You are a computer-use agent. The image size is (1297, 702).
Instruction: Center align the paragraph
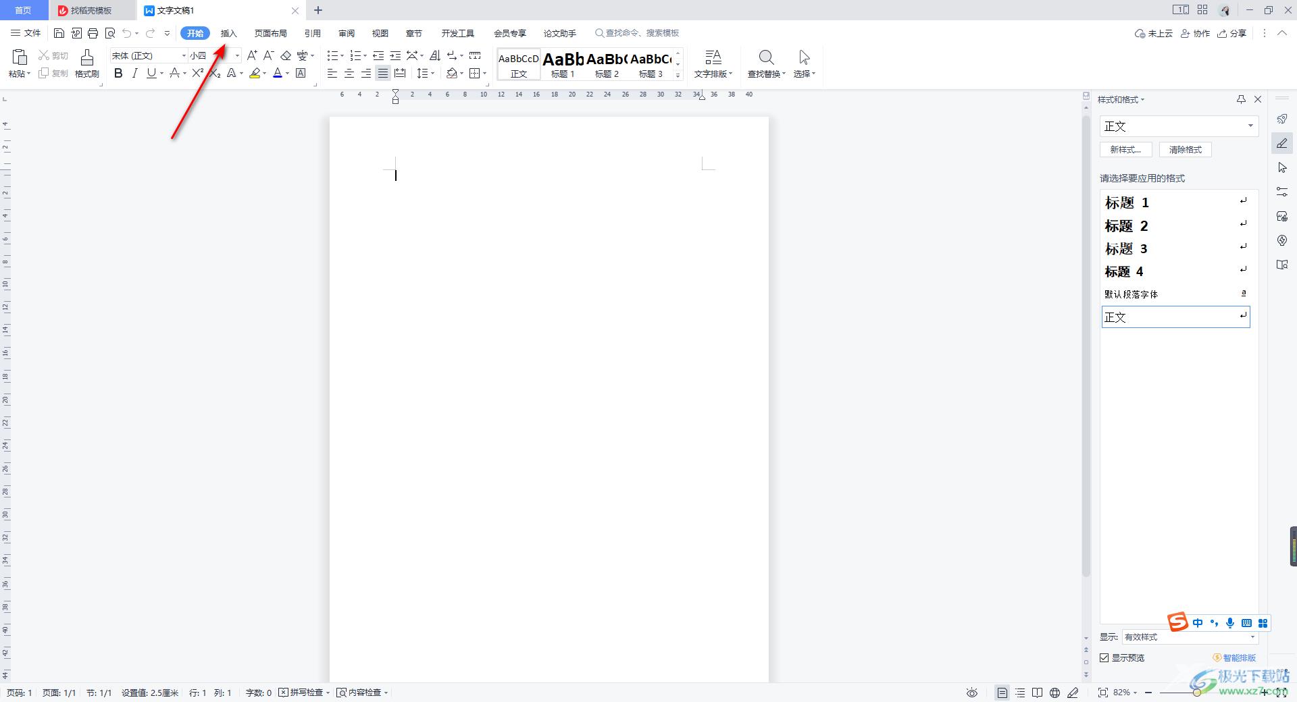point(349,73)
